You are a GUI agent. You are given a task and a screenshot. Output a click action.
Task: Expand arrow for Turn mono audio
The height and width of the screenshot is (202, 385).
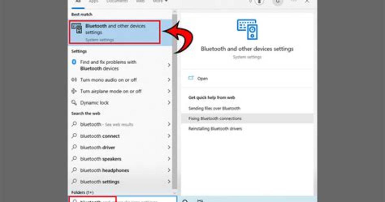click(169, 80)
